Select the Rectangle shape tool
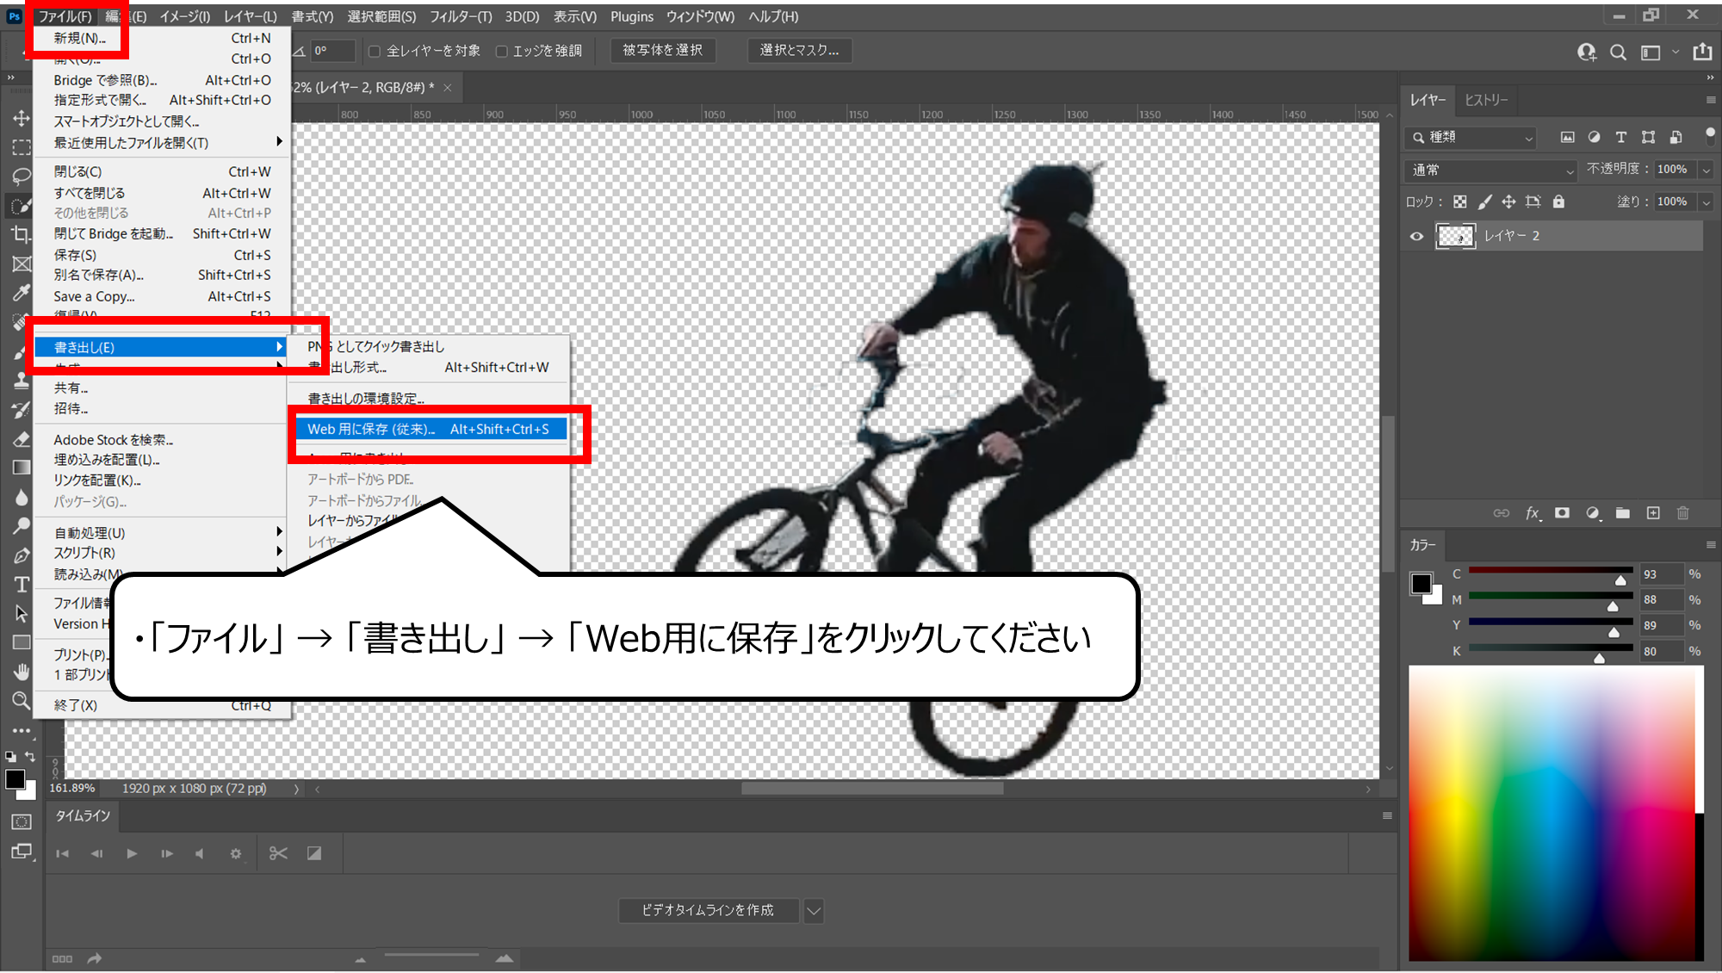Viewport: 1722px width, 973px height. [x=21, y=642]
